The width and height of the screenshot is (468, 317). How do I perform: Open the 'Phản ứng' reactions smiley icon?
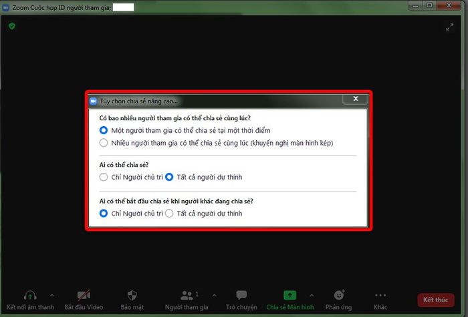(339, 295)
